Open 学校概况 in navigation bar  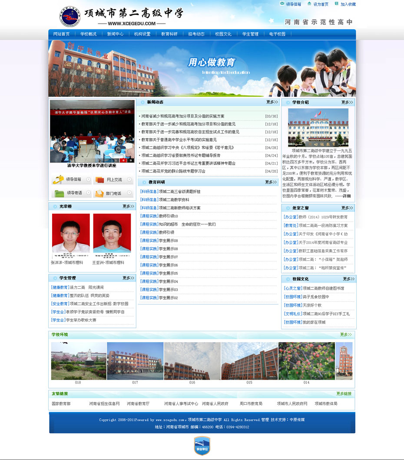click(x=88, y=34)
